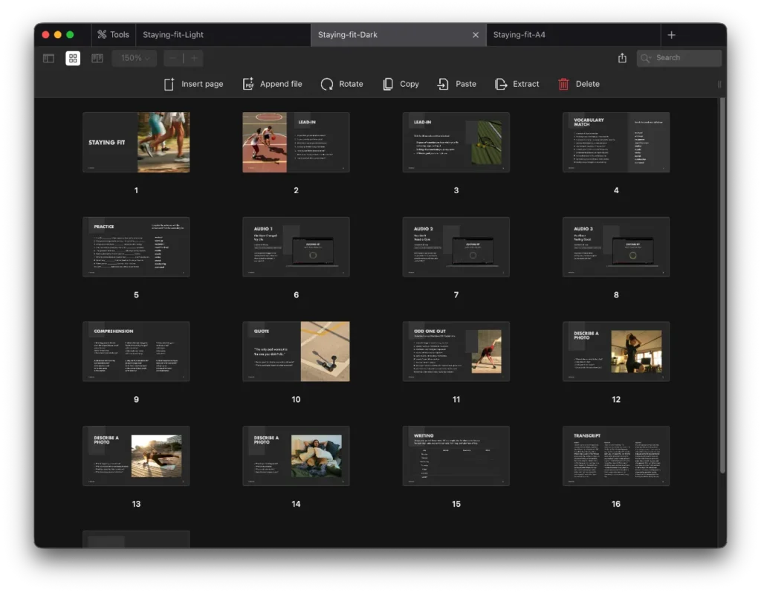Select the Staying Fit page 1 thumbnail
Image resolution: width=761 pixels, height=593 pixels.
136,143
